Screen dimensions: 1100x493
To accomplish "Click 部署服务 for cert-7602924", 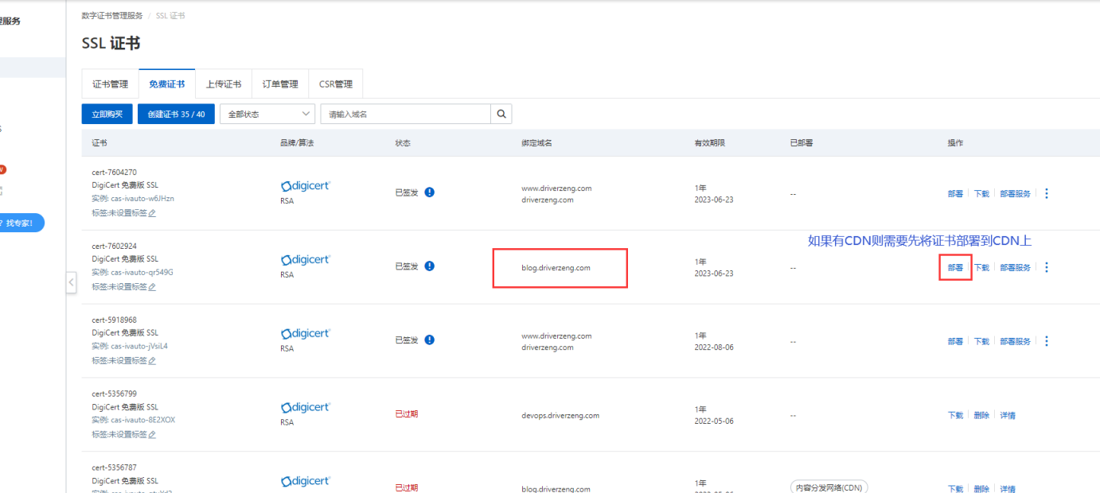I will (1015, 267).
